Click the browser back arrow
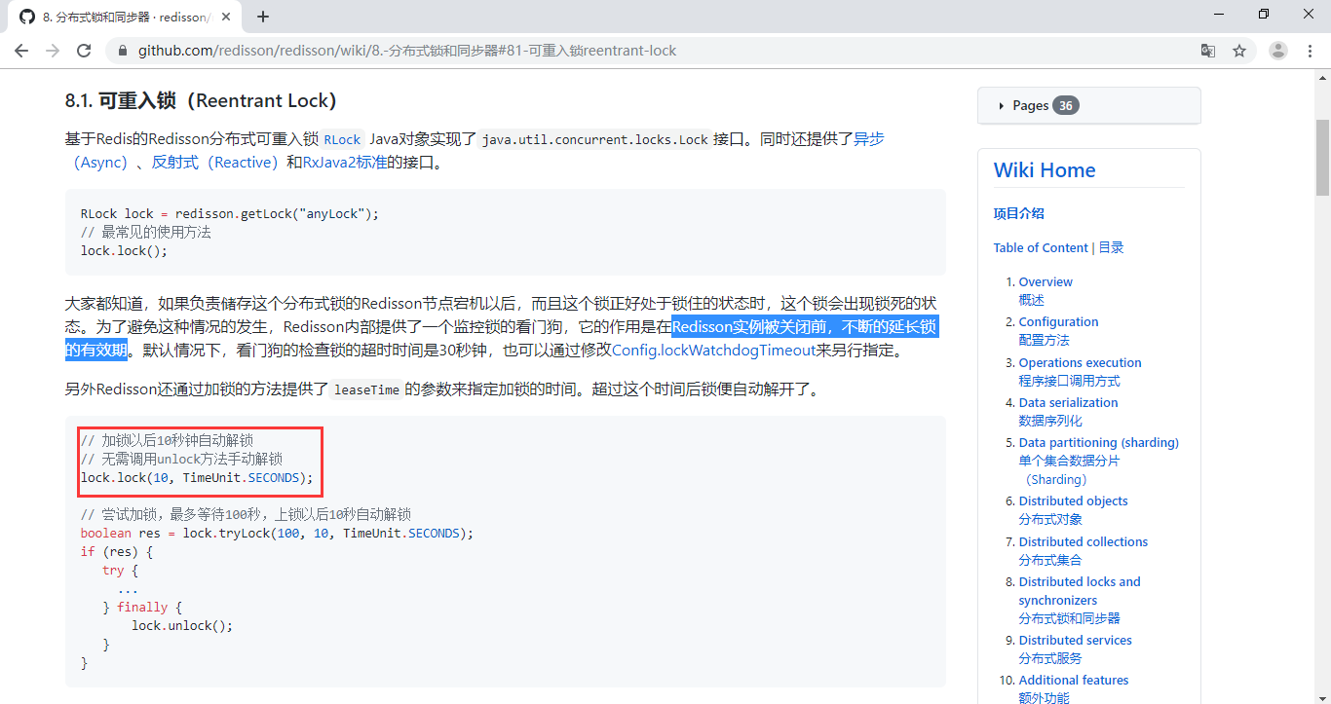This screenshot has width=1331, height=704. (x=21, y=51)
